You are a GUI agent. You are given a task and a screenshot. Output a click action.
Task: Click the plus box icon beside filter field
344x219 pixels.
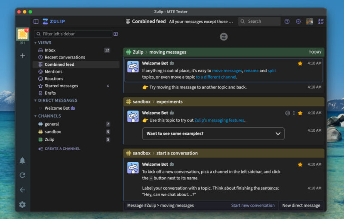click(116, 34)
